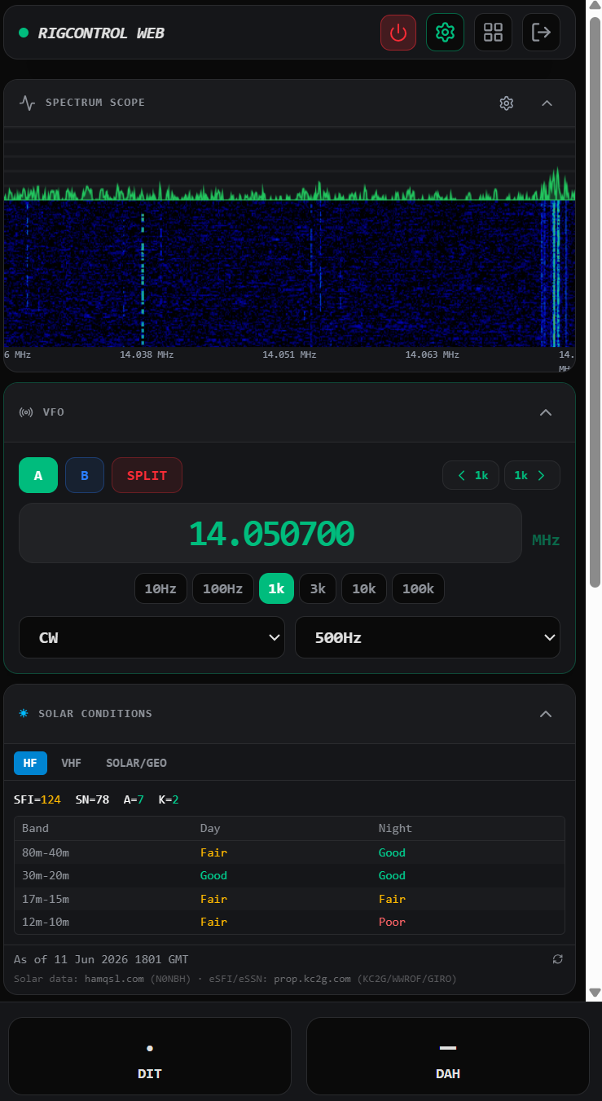Click the A=7 index value
This screenshot has height=1101, width=602.
[134, 799]
